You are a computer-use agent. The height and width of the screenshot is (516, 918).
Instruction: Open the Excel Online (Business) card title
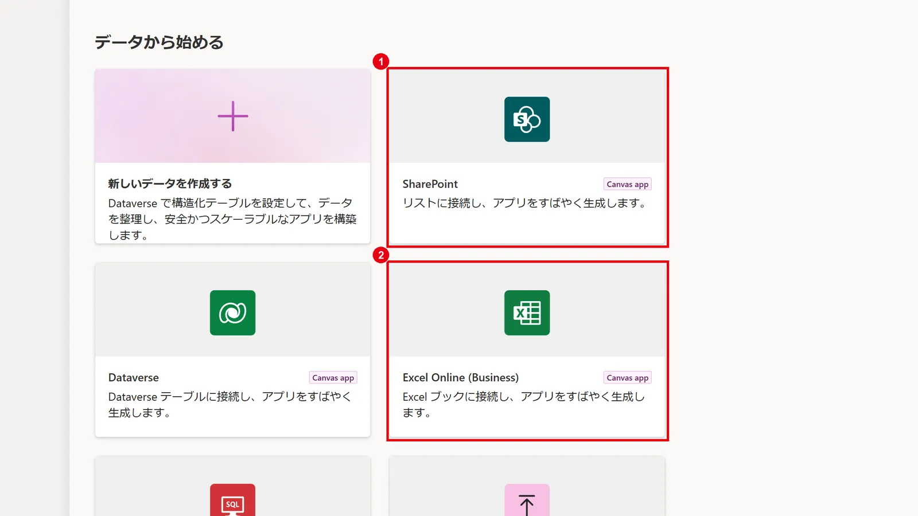pyautogui.click(x=461, y=378)
